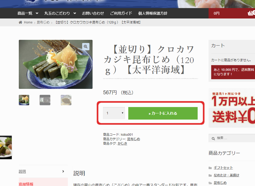The height and width of the screenshot is (186, 255).
Task: Click the green カートに入れる button
Action: coord(163,113)
